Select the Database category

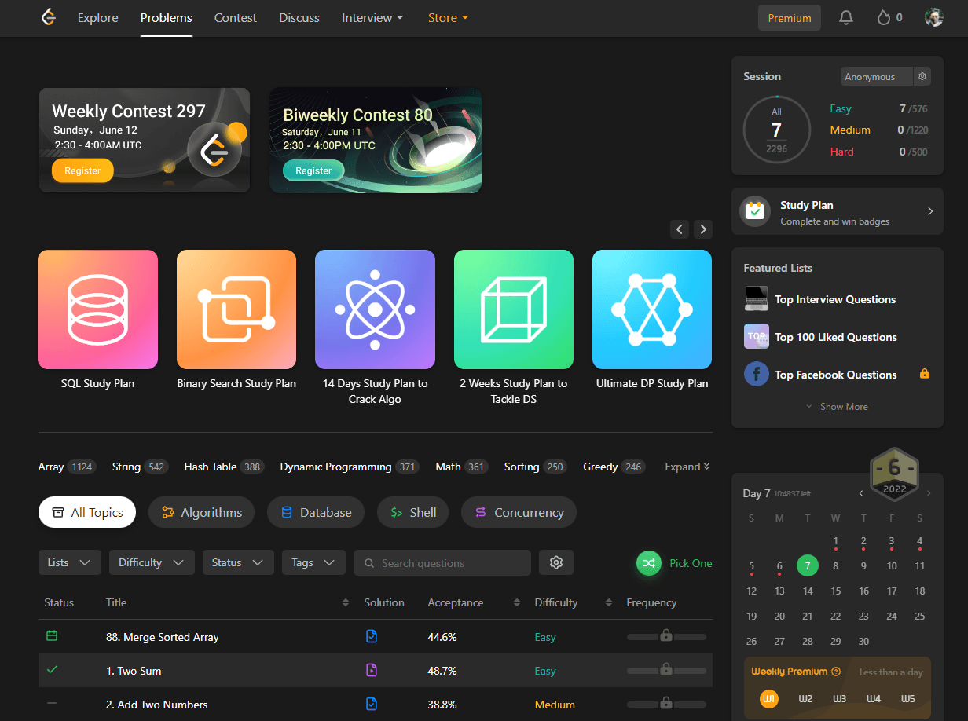(x=316, y=512)
